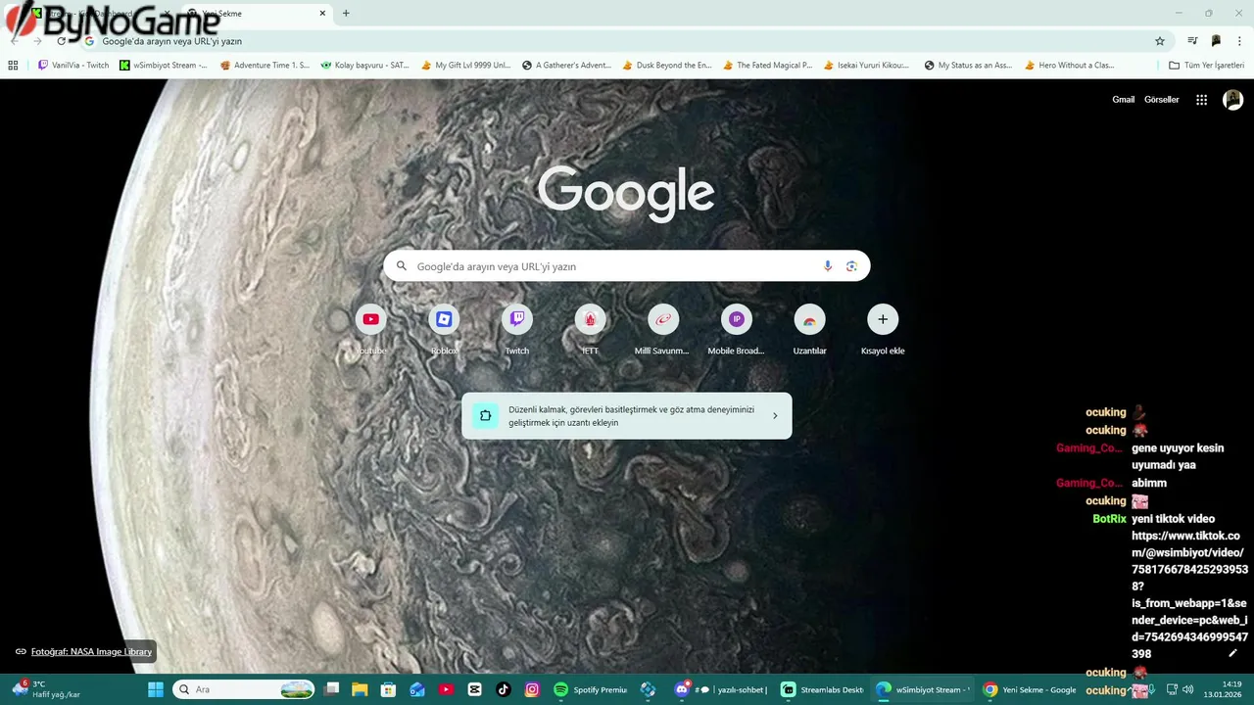The width and height of the screenshot is (1254, 705).
Task: Add a new shortcut with Kısayol ekle
Action: click(x=883, y=330)
